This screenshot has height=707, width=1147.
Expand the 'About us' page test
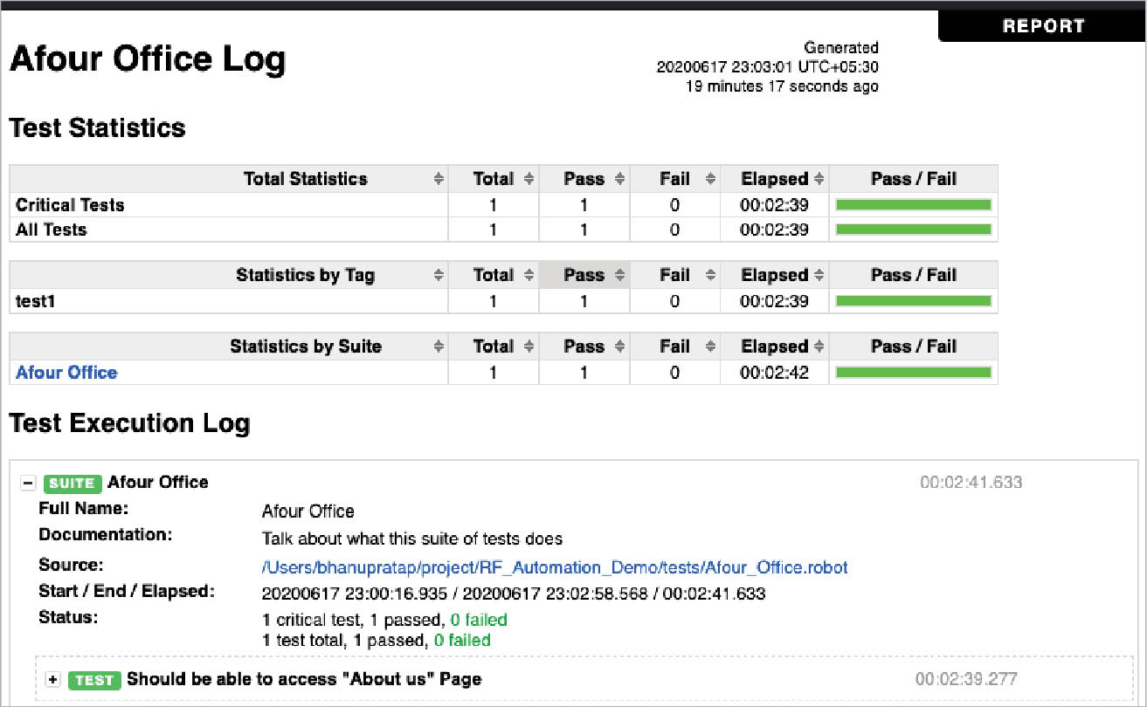click(54, 680)
